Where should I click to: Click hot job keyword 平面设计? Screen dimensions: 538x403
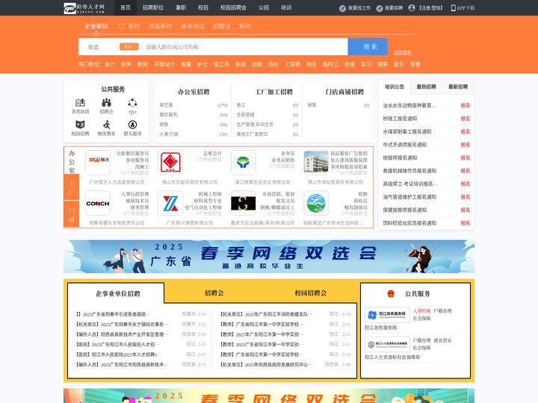tap(164, 64)
